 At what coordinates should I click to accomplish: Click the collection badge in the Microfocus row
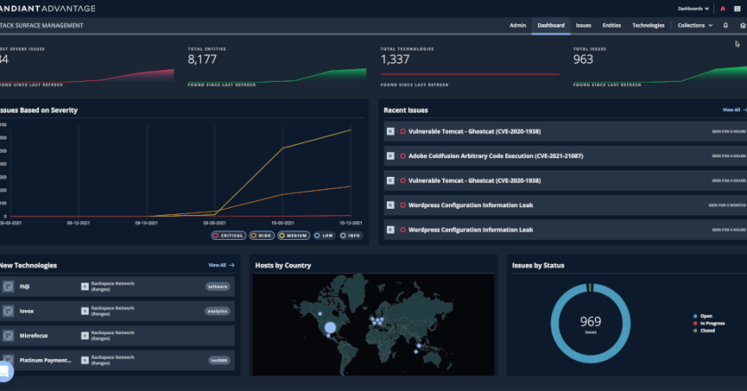(x=84, y=336)
